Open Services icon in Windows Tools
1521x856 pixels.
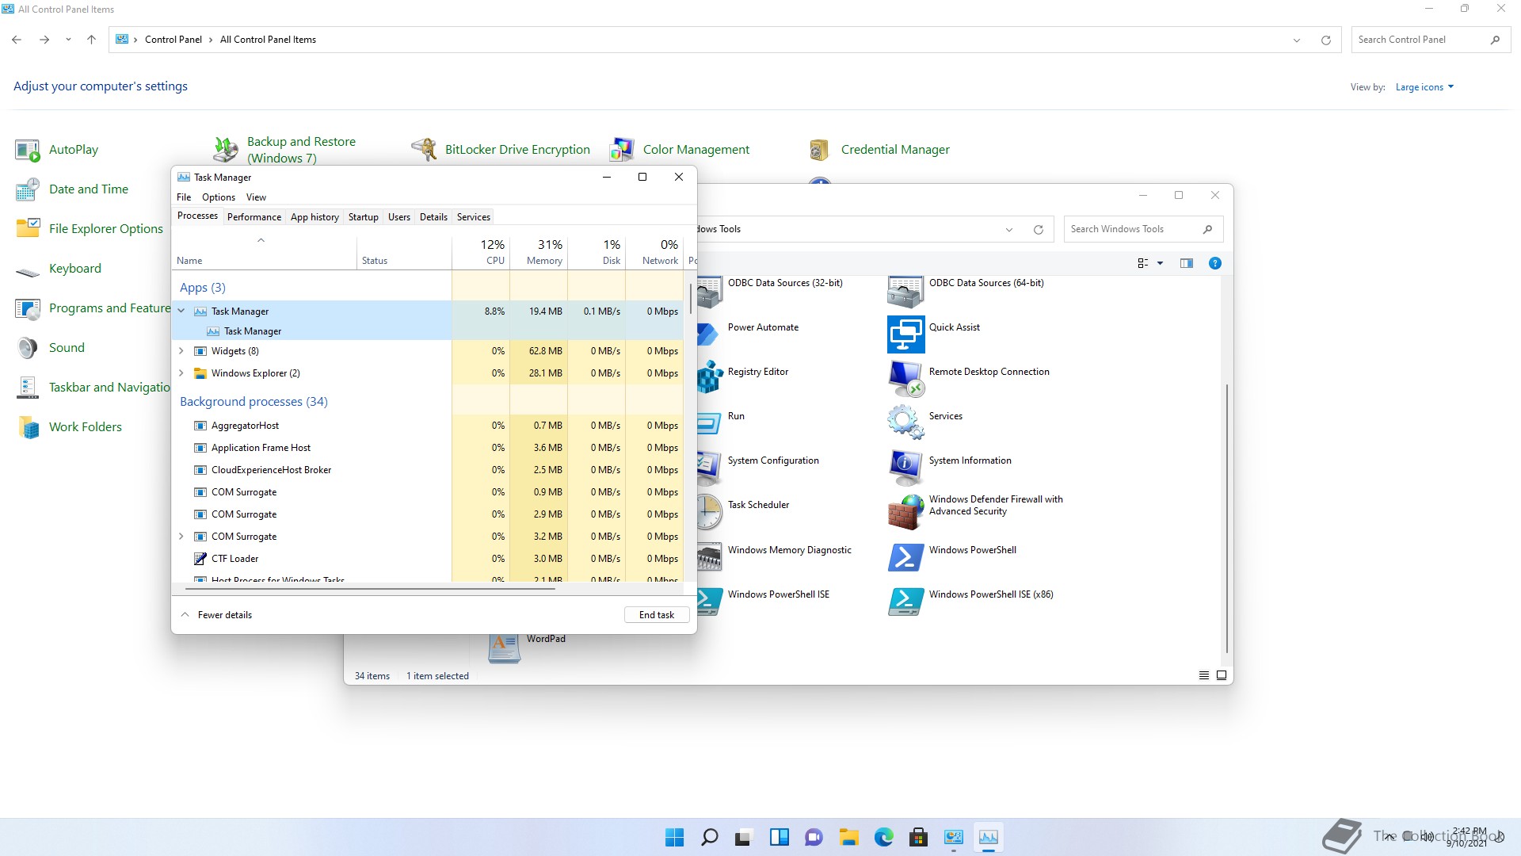pyautogui.click(x=905, y=423)
